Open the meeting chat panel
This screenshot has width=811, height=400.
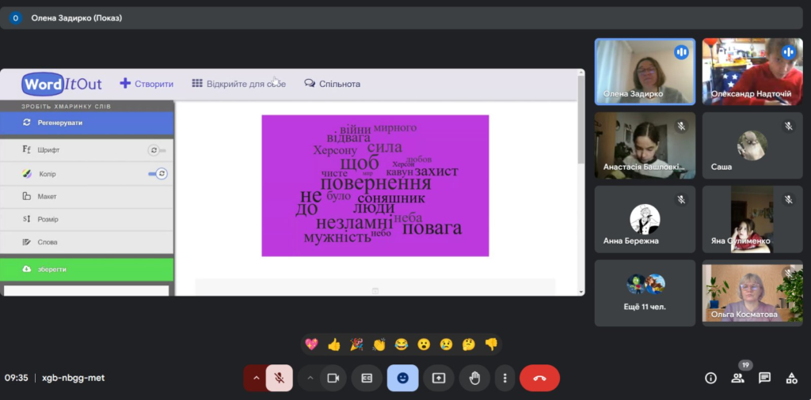click(764, 378)
